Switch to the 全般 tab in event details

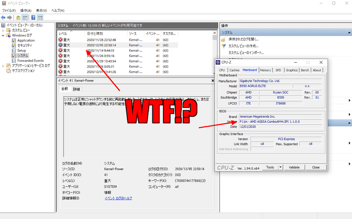tap(65, 89)
